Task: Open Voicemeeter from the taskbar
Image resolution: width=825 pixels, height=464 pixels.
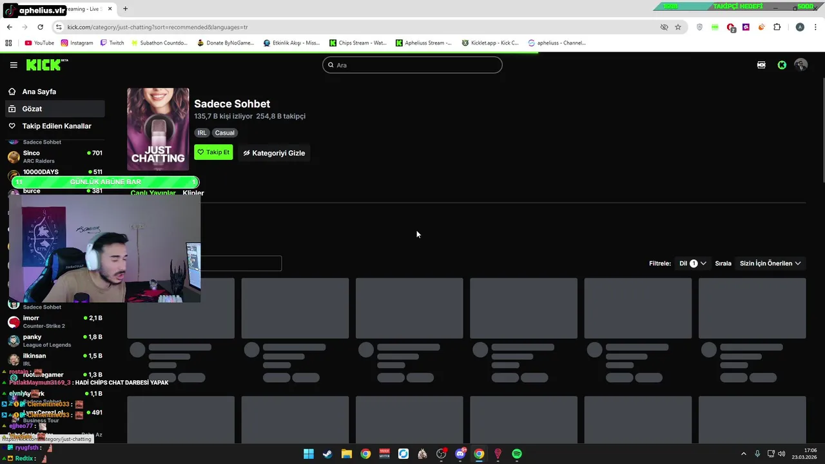Action: tap(385, 454)
